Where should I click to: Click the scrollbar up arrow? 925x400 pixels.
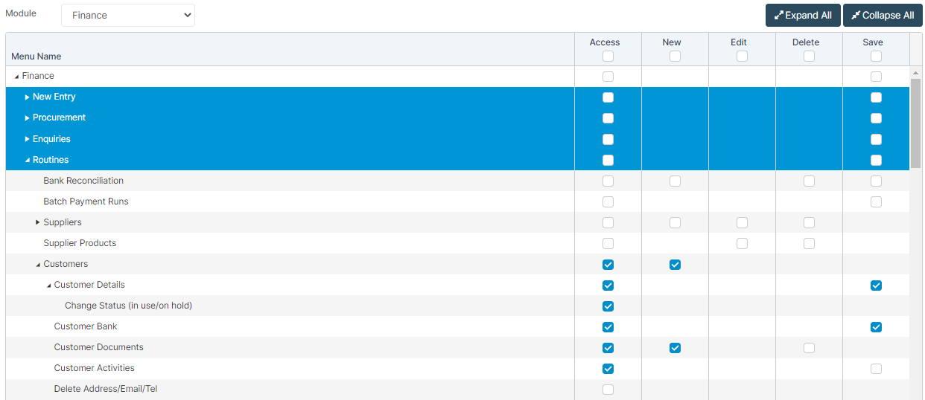tap(915, 72)
